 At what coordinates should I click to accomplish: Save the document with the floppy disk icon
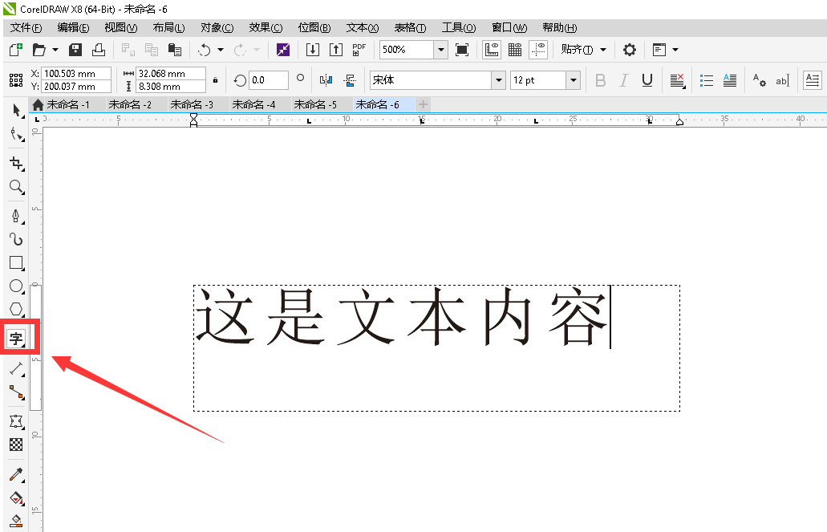tap(75, 50)
